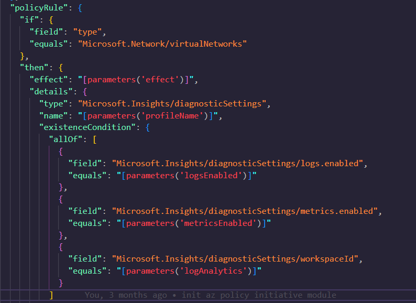Click the "field" key on the workspaceId line
The image size is (416, 303).
[85, 258]
